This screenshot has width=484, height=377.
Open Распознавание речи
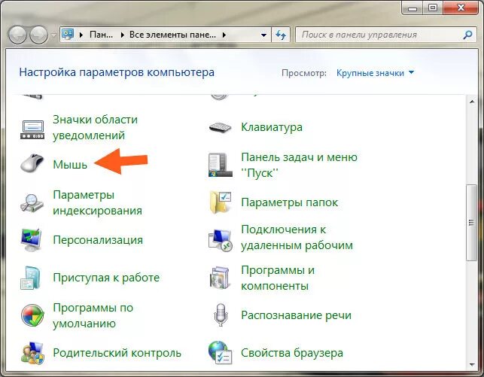[x=296, y=315]
